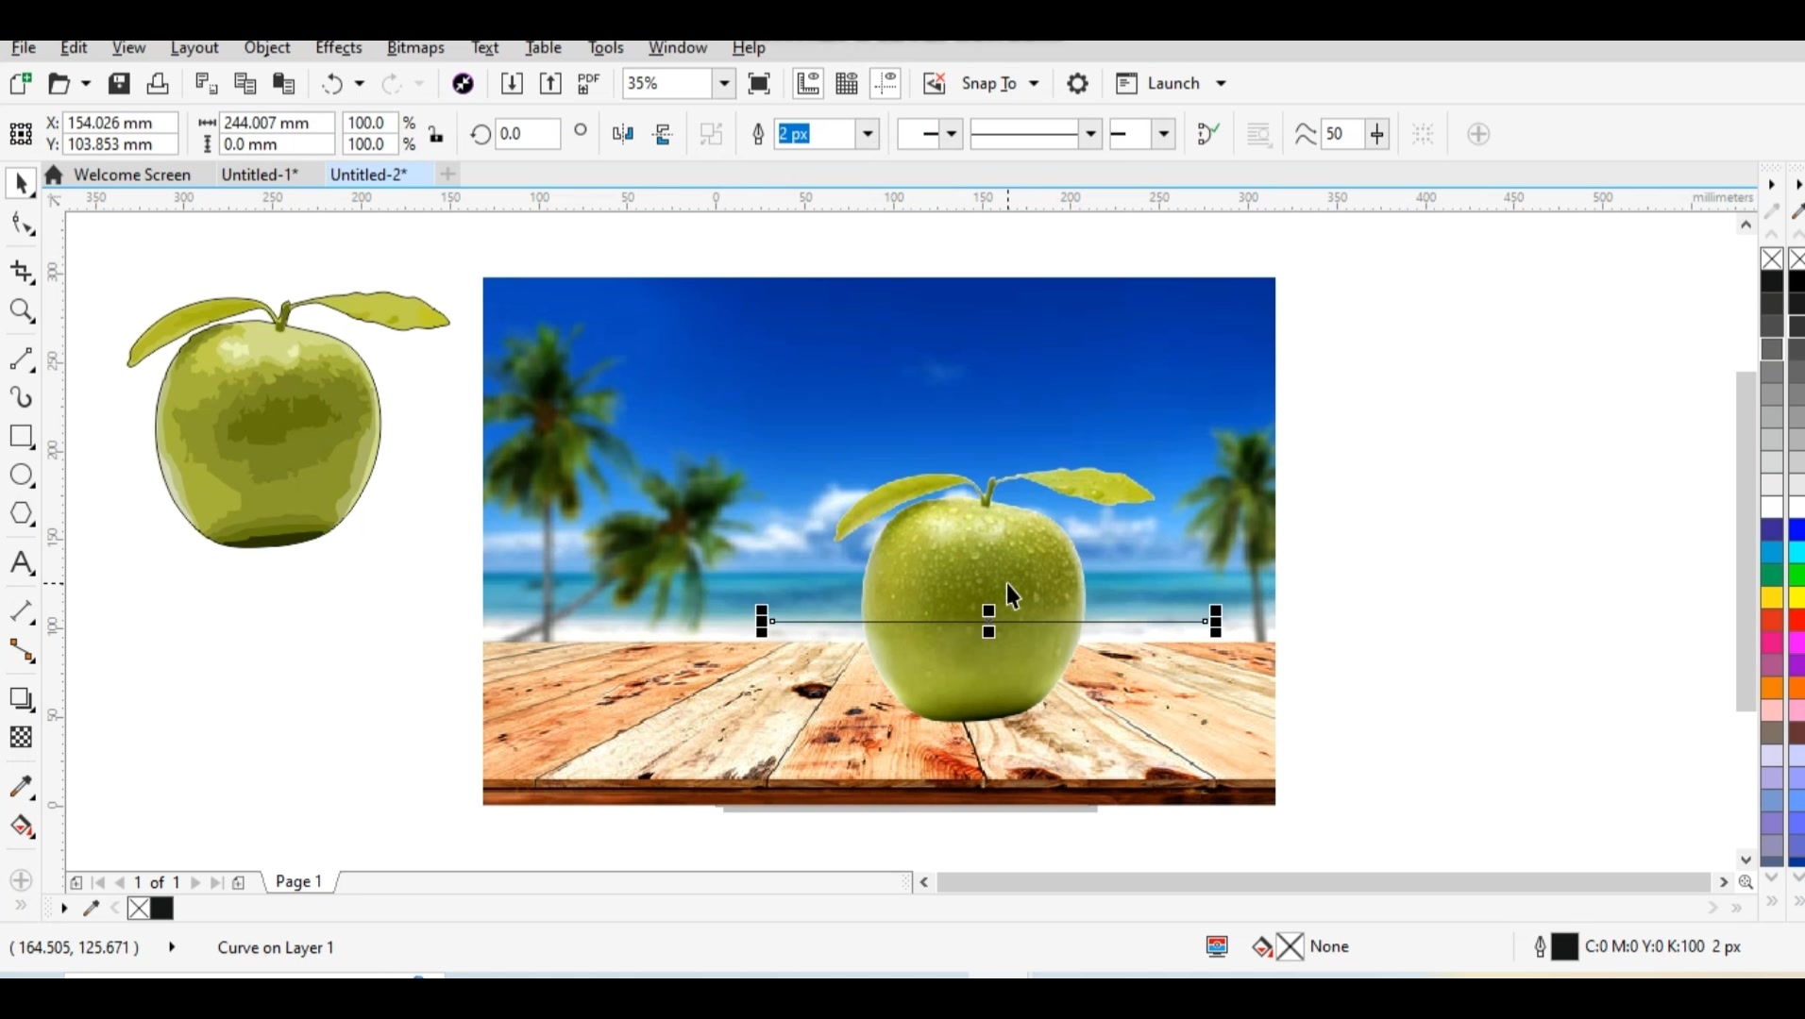Image resolution: width=1805 pixels, height=1019 pixels.
Task: Toggle Show Rulers
Action: click(808, 83)
